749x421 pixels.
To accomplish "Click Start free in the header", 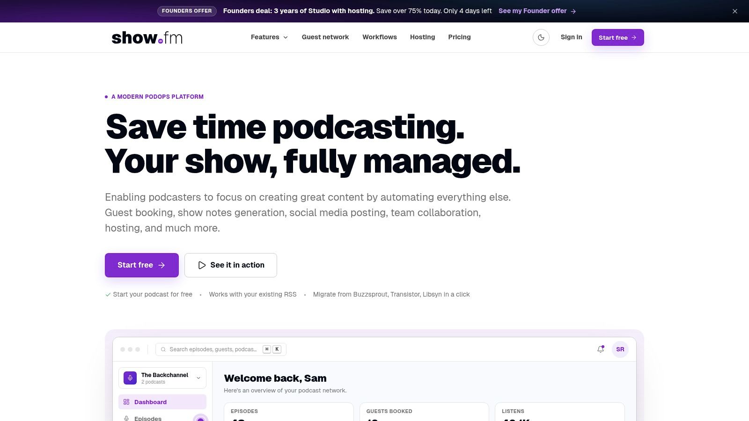I will pos(618,37).
